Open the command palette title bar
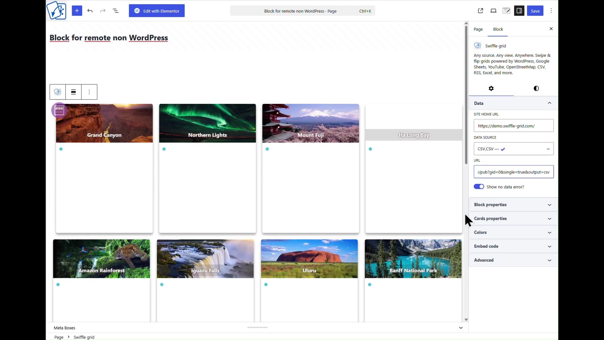Screen dimensions: 604x340 point(302,11)
